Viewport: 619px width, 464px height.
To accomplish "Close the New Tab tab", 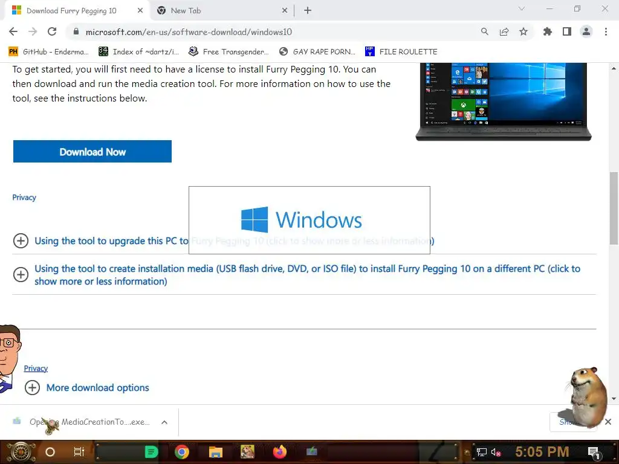I will 285,11.
